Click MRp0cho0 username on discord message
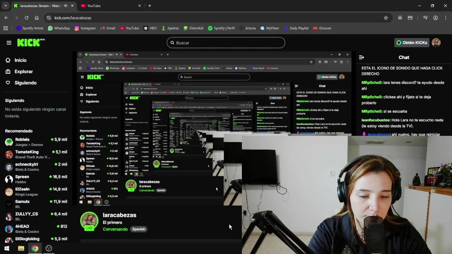This screenshot has width=452, height=254. [x=371, y=83]
